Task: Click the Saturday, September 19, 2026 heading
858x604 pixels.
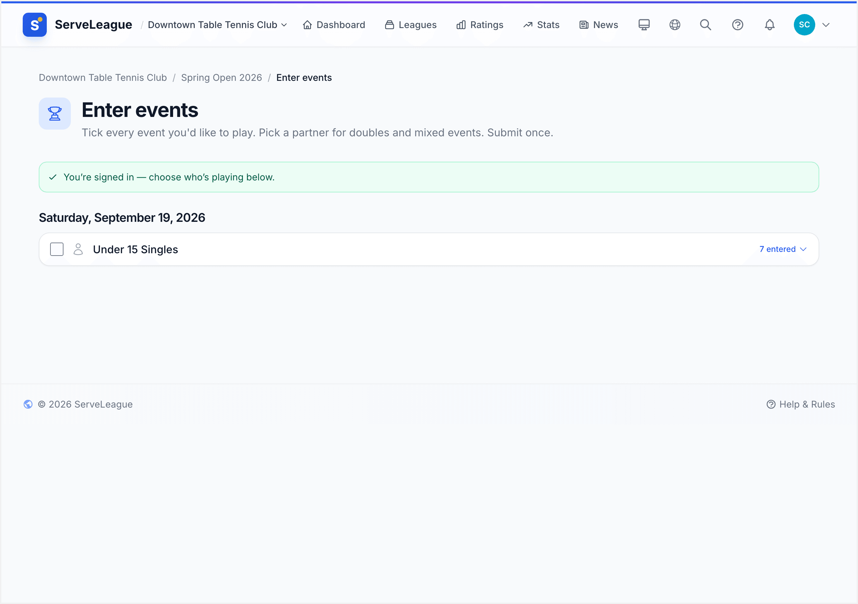Action: (122, 217)
